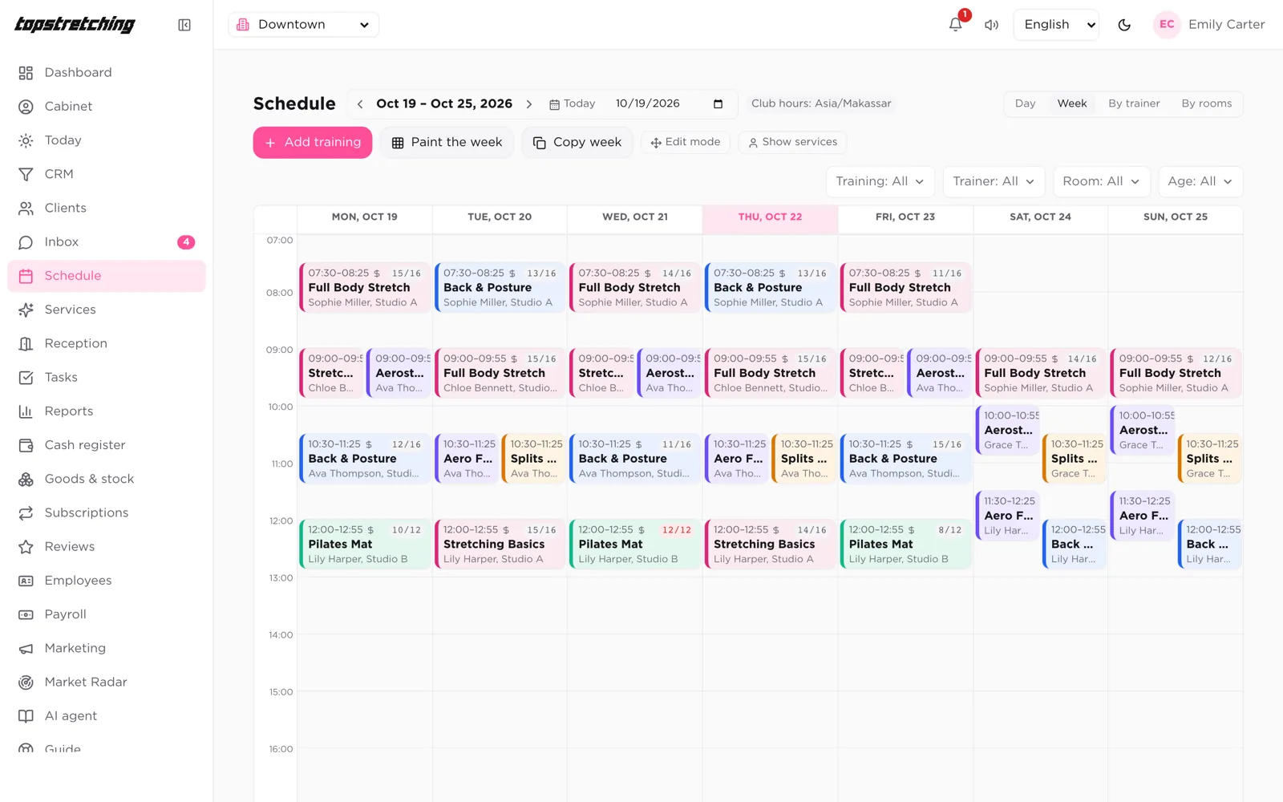Toggle Edit mode on schedule

pos(685,142)
